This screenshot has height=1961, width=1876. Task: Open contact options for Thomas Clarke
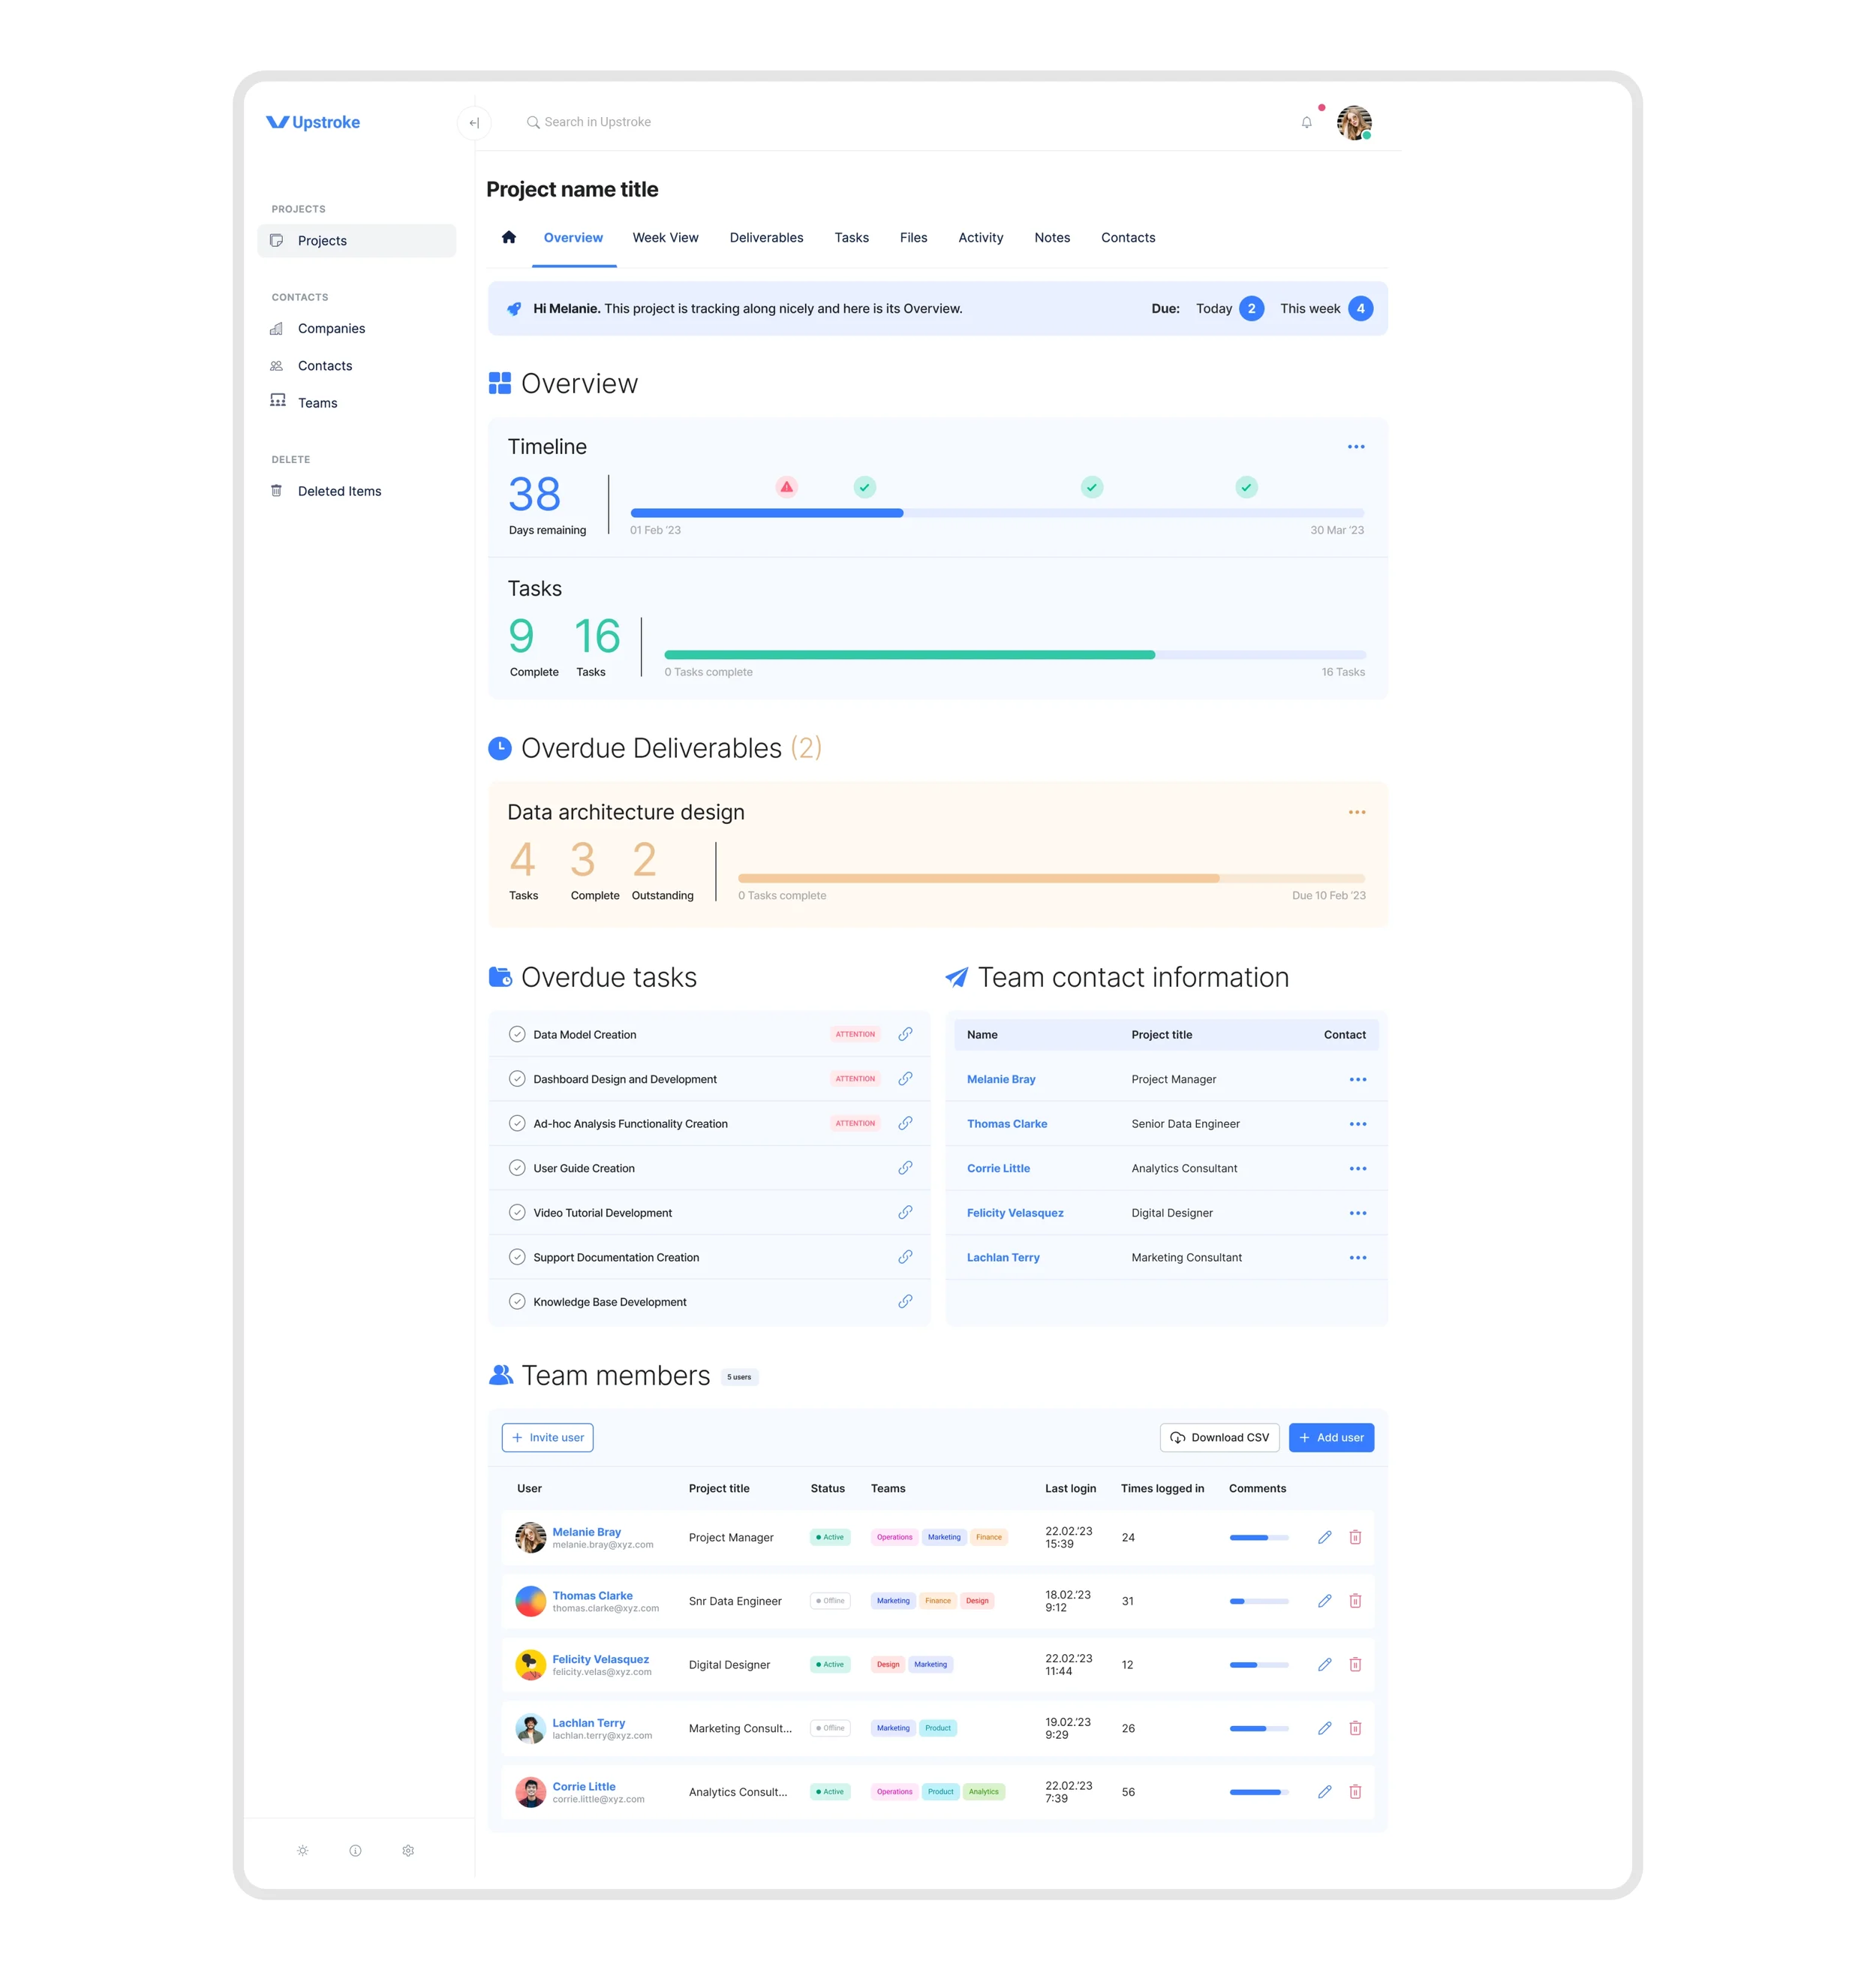click(1358, 1124)
